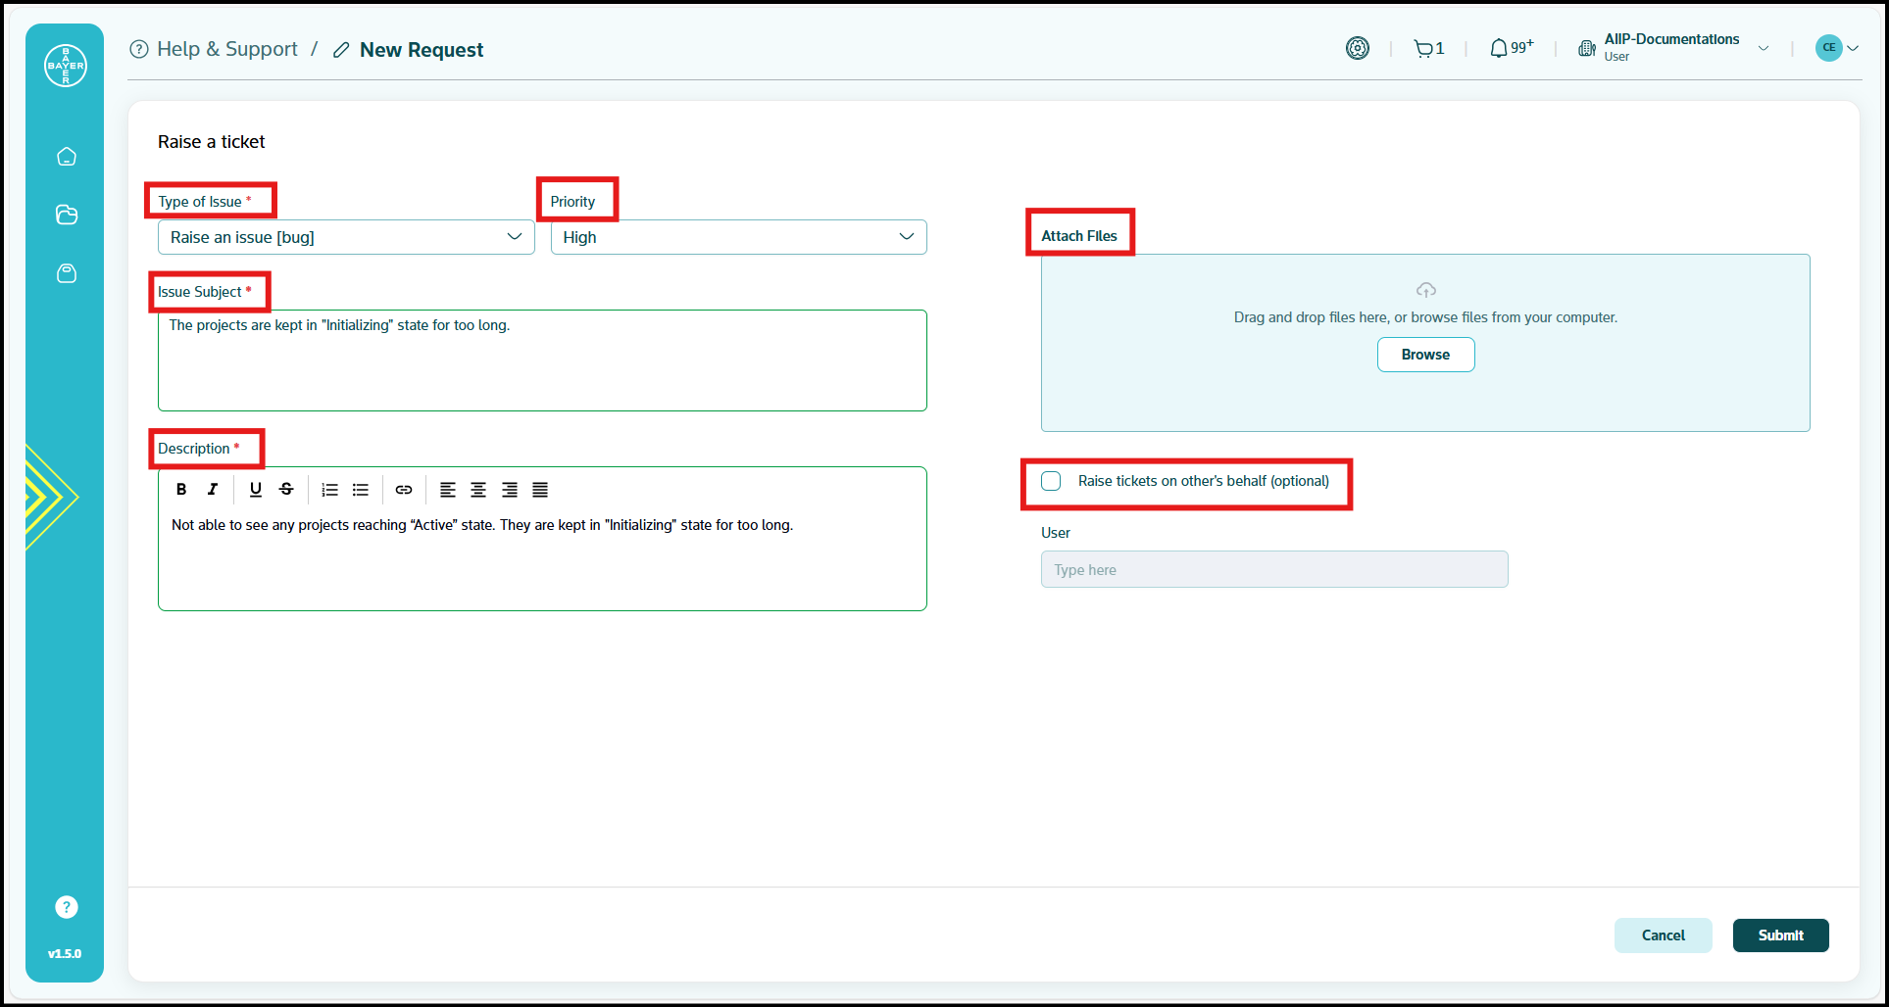Viewport: 1889px width, 1007px height.
Task: Select the Projects folder icon in sidebar
Action: pyautogui.click(x=66, y=215)
